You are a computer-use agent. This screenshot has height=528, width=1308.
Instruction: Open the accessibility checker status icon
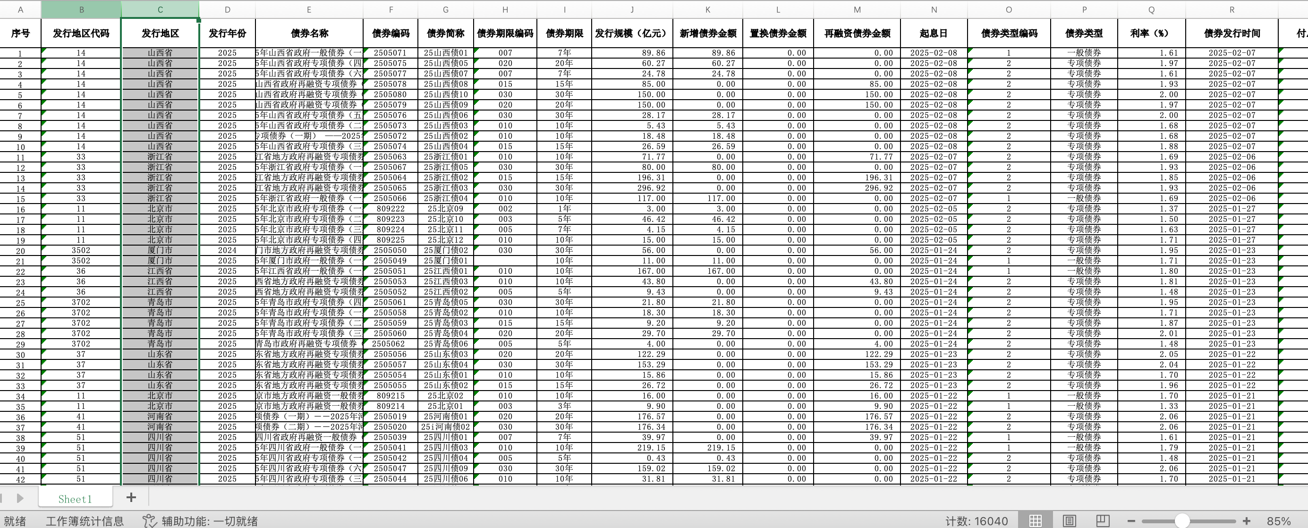pos(149,521)
